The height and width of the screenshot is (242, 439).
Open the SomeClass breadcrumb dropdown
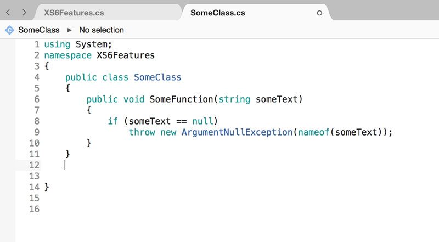tap(38, 30)
